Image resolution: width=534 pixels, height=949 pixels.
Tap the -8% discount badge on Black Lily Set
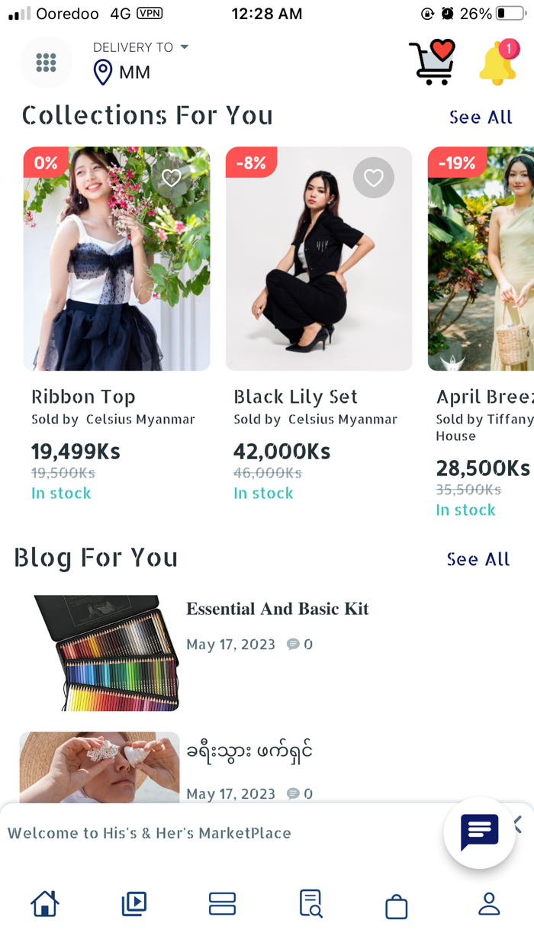coord(251,162)
